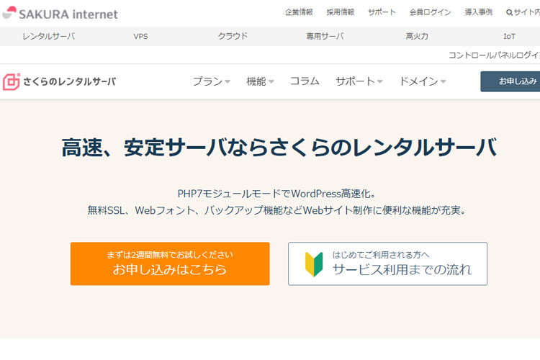The width and height of the screenshot is (540, 360).
Task: Expand the 機能 dropdown menu
Action: pyautogui.click(x=260, y=81)
